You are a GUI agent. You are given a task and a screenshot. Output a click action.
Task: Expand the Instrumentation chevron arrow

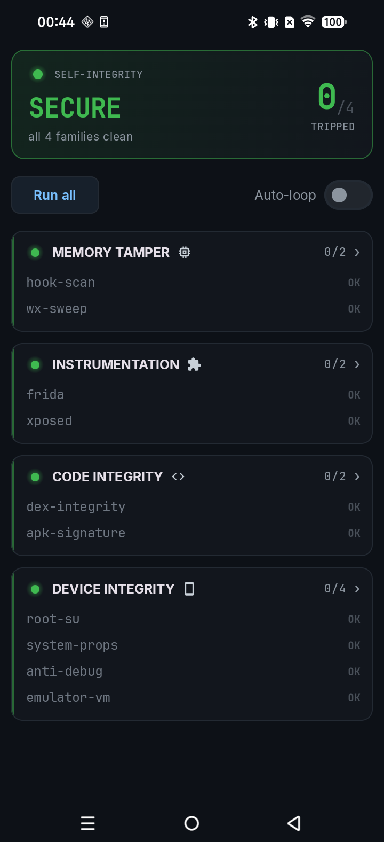pyautogui.click(x=357, y=364)
